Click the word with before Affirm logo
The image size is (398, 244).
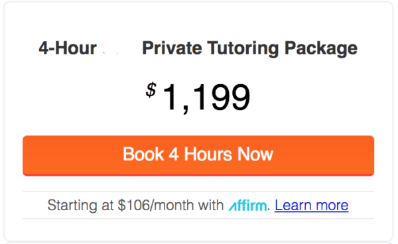(211, 205)
